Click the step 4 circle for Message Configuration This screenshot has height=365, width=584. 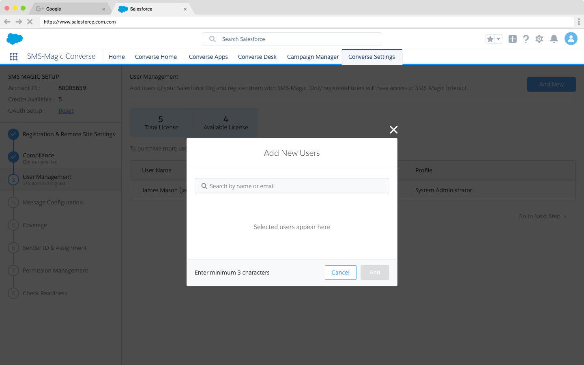(13, 202)
